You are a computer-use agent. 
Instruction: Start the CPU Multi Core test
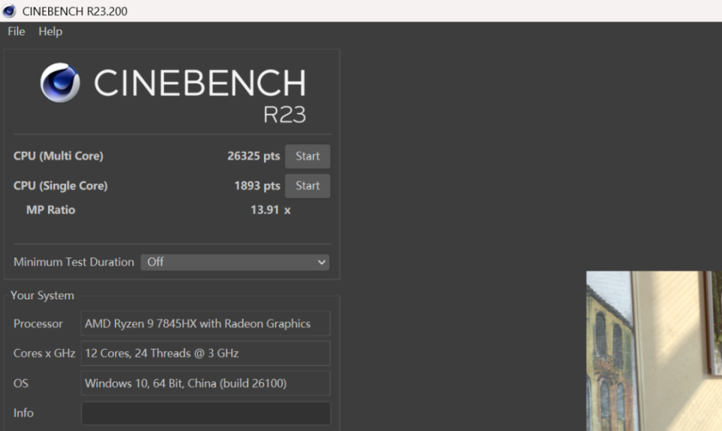(308, 156)
